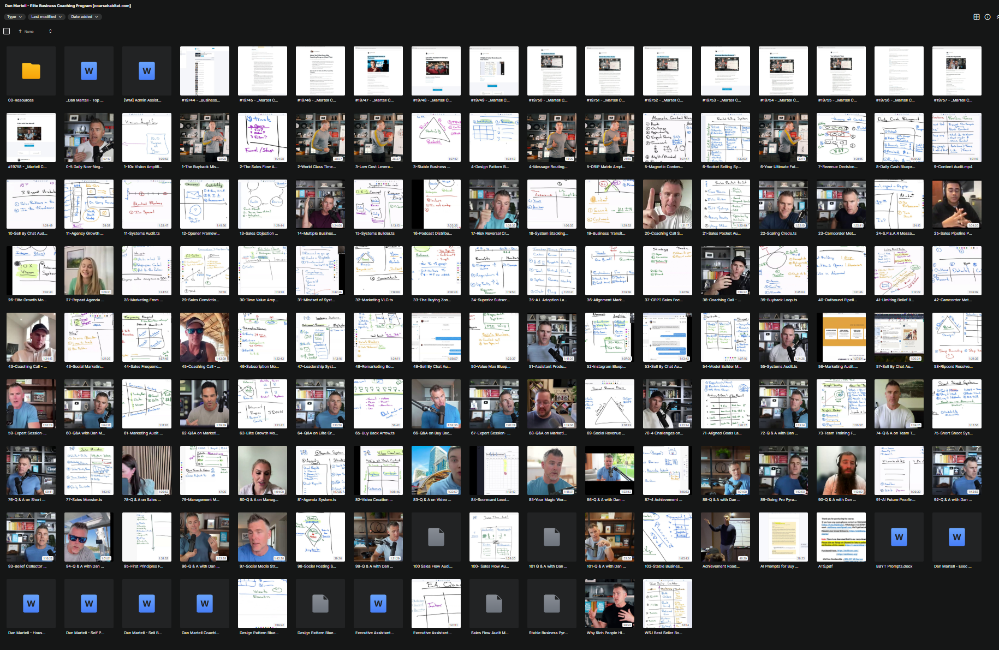Open the [WM] Admin Assistant Word document icon
Image resolution: width=999 pixels, height=650 pixels.
pyautogui.click(x=147, y=71)
